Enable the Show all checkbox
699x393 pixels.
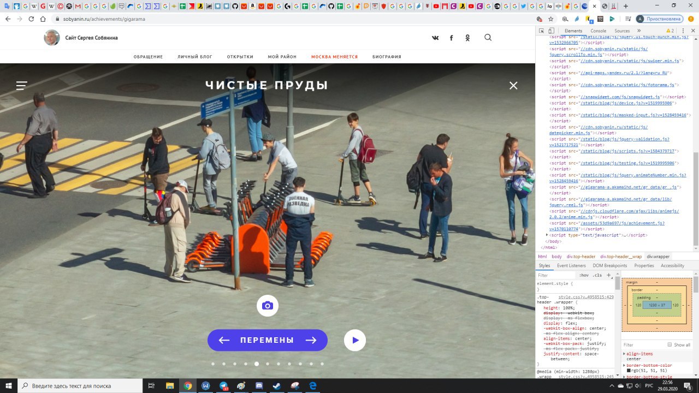tap(670, 345)
